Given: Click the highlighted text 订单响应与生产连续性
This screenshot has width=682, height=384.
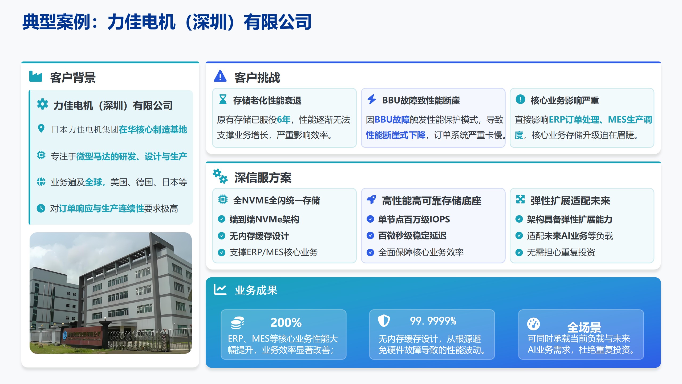Looking at the screenshot, I should coord(101,209).
